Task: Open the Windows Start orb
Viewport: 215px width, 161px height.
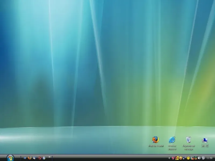Action: tap(10, 158)
